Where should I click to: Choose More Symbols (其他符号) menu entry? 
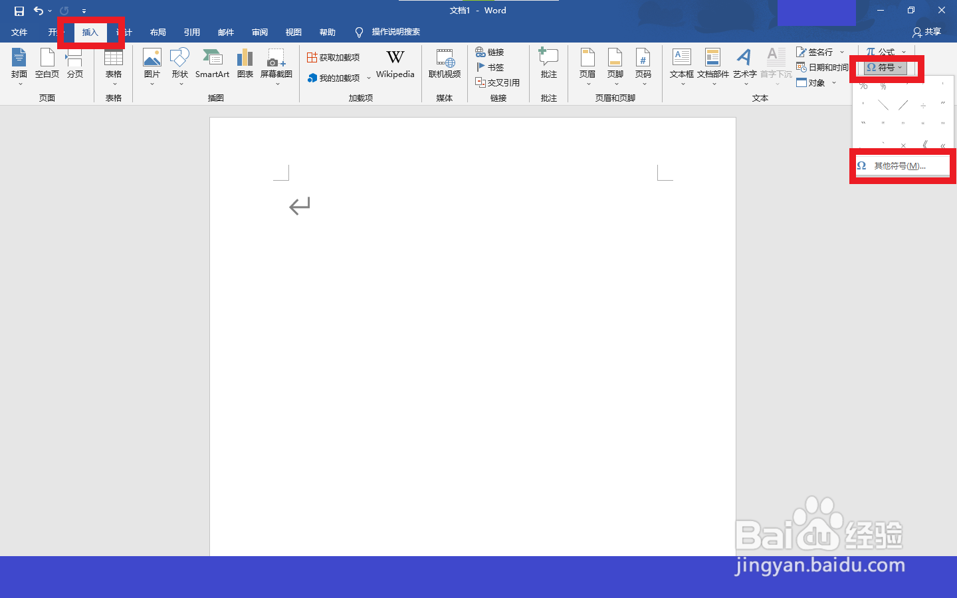903,165
